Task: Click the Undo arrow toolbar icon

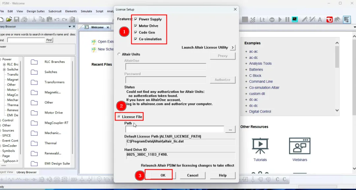Action: 57,20
